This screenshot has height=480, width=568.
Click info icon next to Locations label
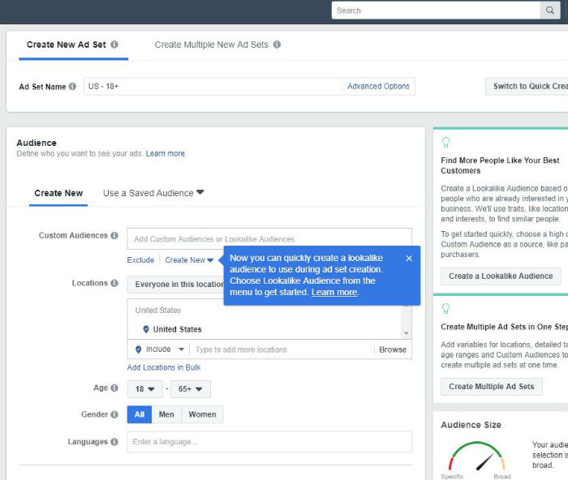[x=114, y=284]
